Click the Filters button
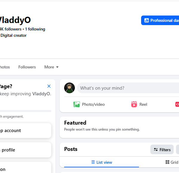179x173 pixels. click(x=162, y=149)
